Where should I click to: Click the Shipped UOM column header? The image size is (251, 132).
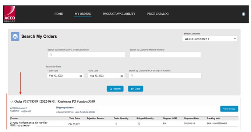pyautogui.click(x=170, y=118)
